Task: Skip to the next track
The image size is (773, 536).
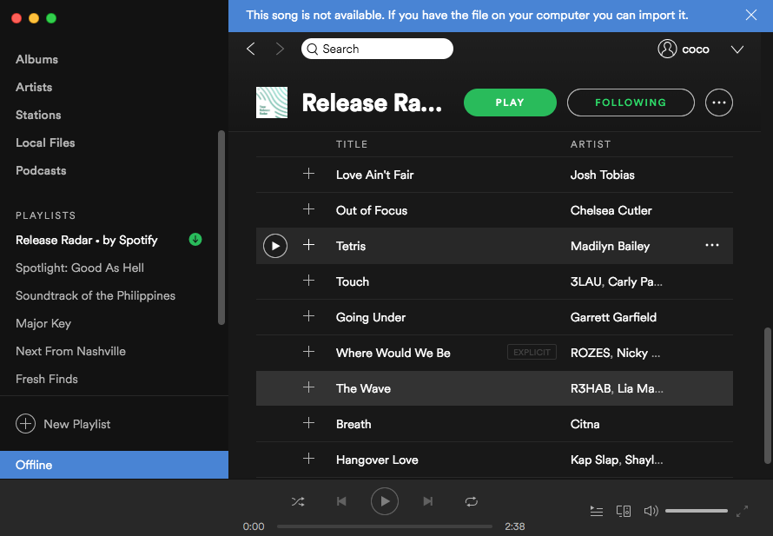Action: pyautogui.click(x=428, y=501)
